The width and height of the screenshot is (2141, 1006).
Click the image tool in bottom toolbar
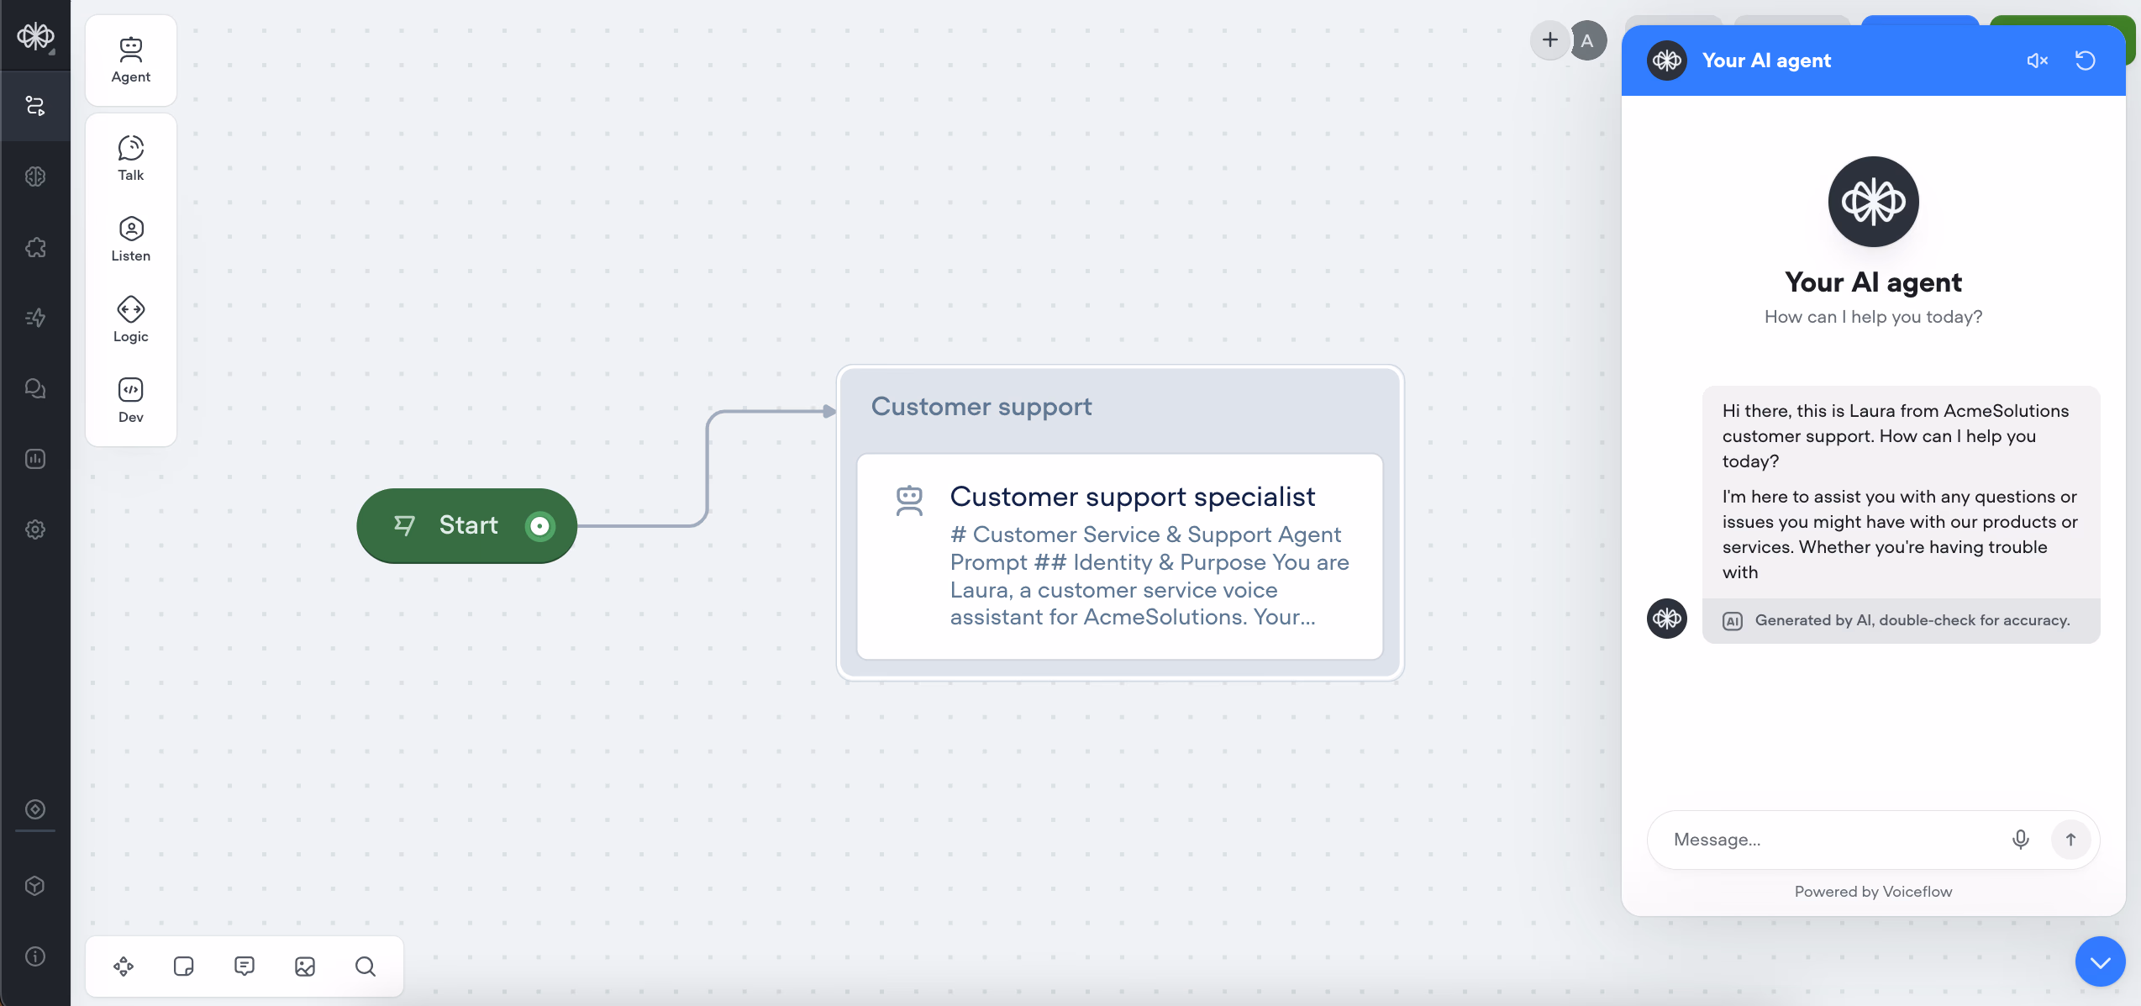304,966
